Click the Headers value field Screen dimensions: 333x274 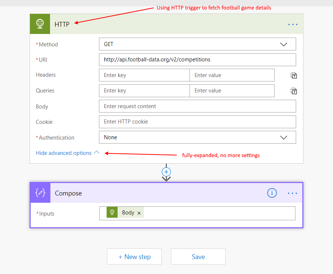click(x=232, y=75)
